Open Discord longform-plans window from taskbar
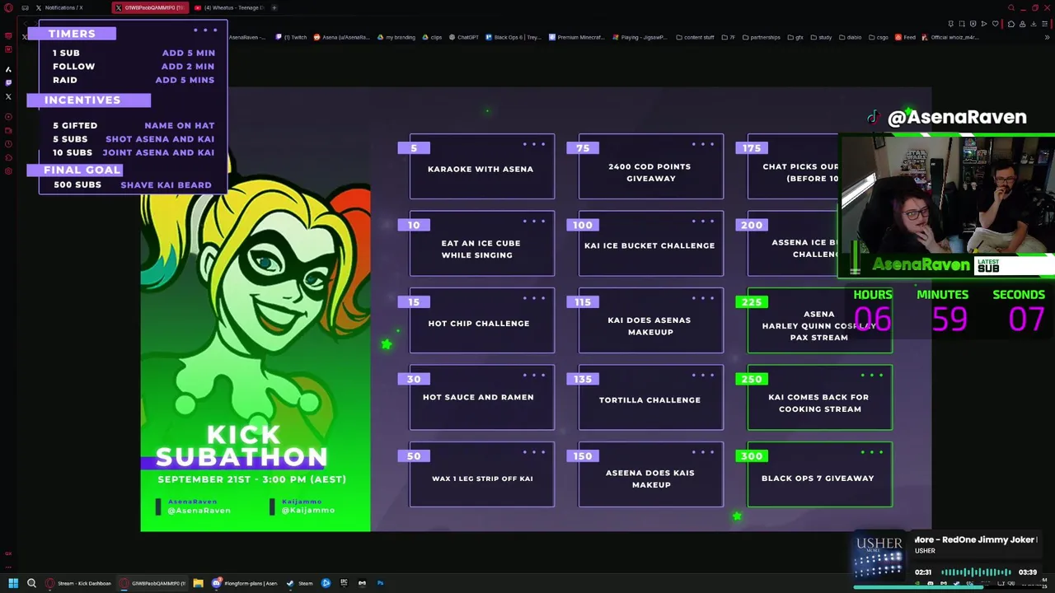The height and width of the screenshot is (593, 1055). pyautogui.click(x=245, y=583)
